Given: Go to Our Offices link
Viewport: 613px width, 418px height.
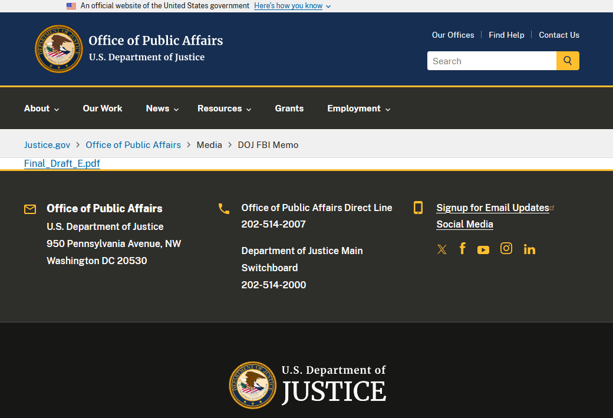Looking at the screenshot, I should [453, 35].
